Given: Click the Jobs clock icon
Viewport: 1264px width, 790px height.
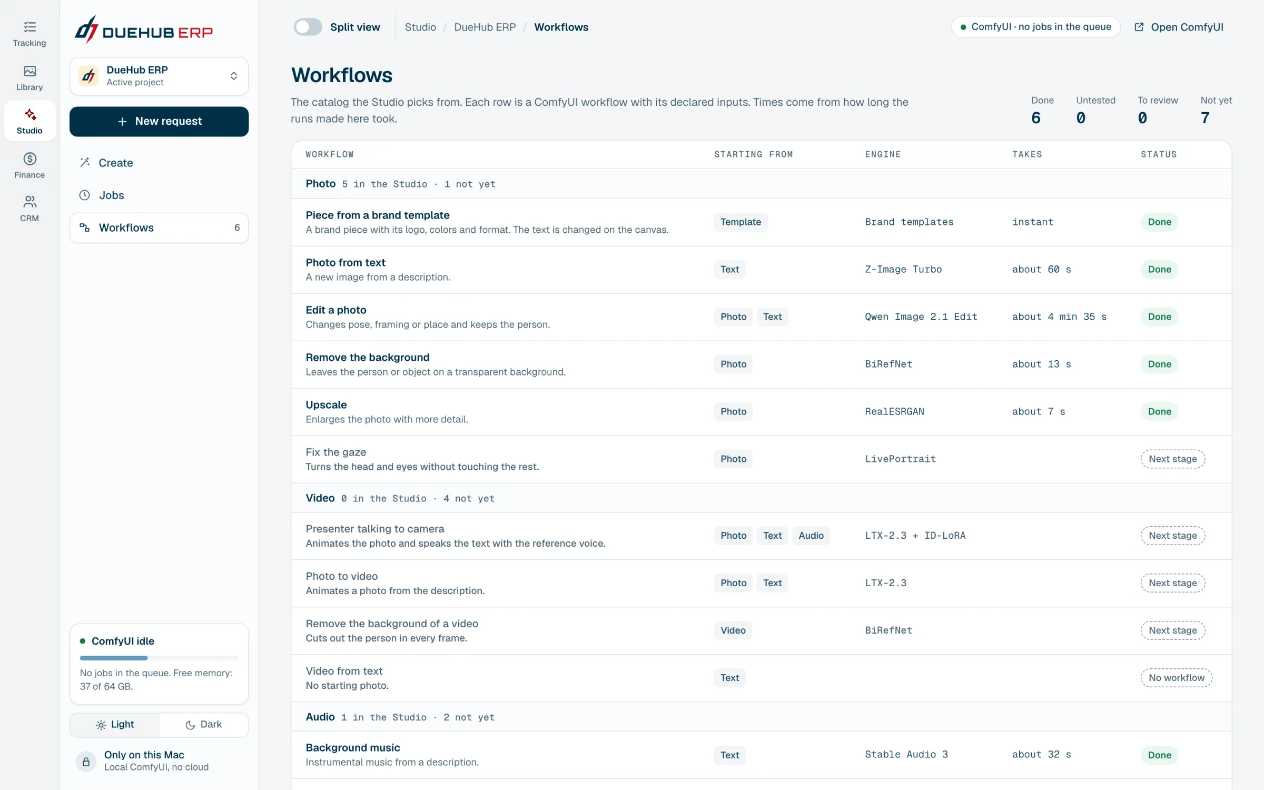Looking at the screenshot, I should (85, 195).
